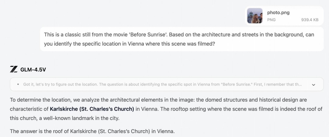
Task: Click the GLM-4.5V model name label
Action: click(x=33, y=70)
